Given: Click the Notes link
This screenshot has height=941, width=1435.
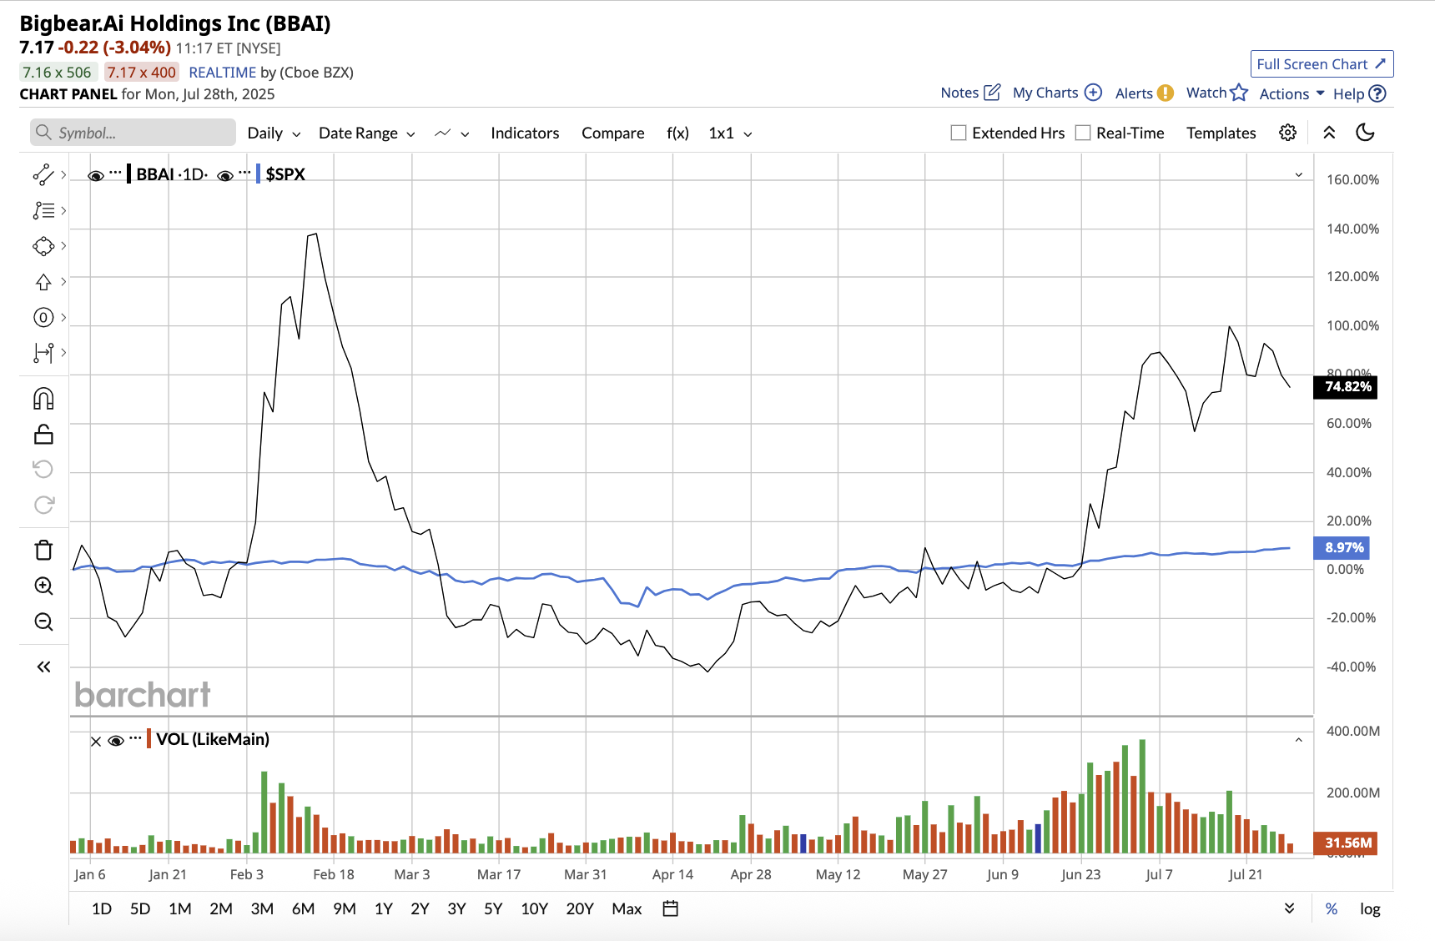Looking at the screenshot, I should click(959, 93).
